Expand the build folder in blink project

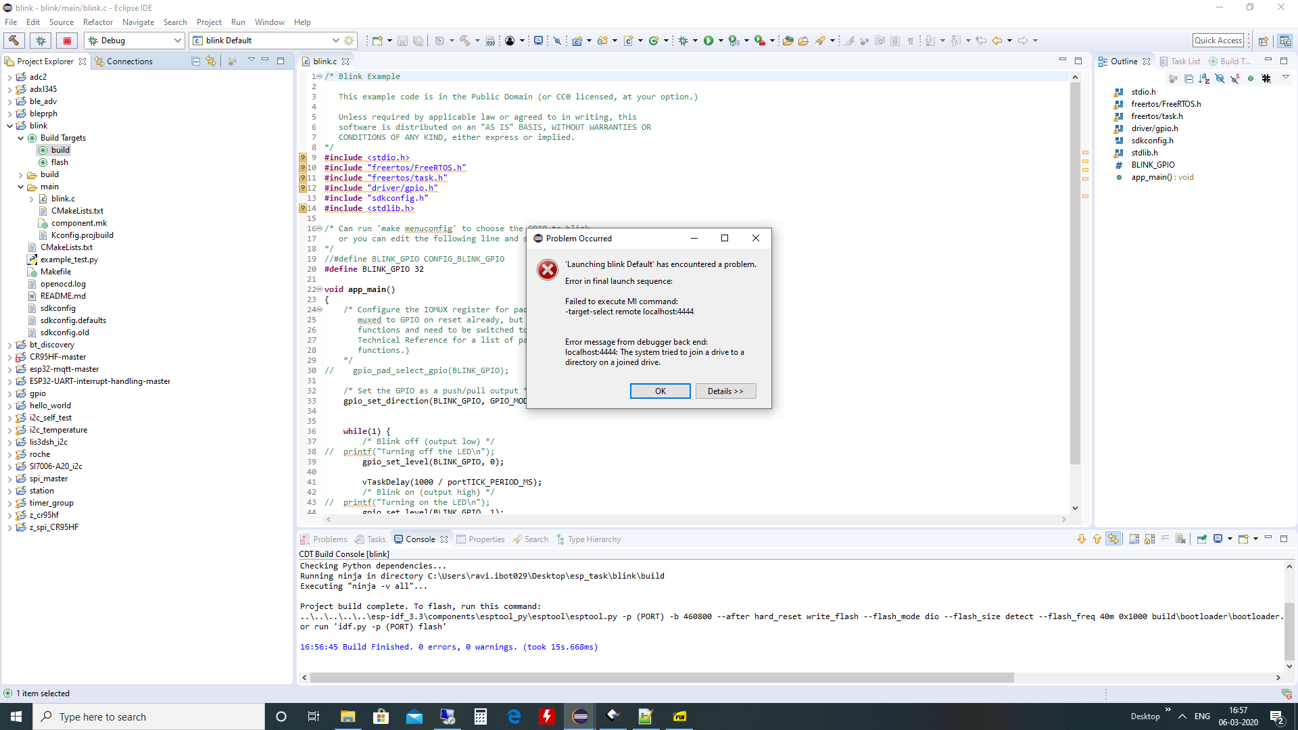click(21, 174)
